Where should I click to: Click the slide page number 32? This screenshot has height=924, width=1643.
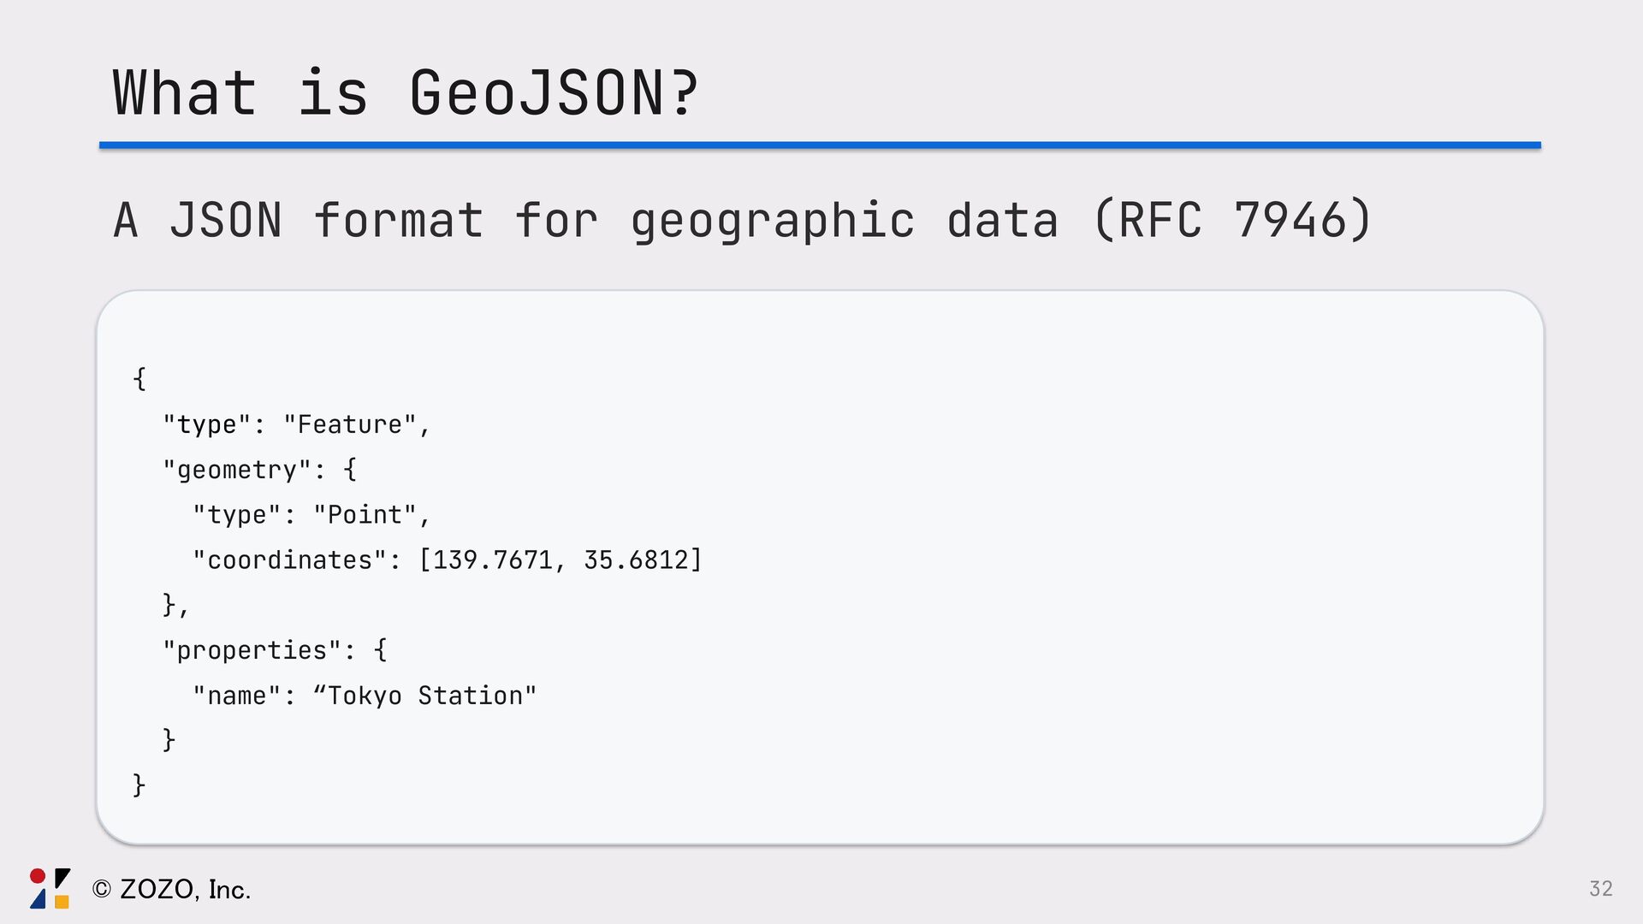click(x=1600, y=889)
